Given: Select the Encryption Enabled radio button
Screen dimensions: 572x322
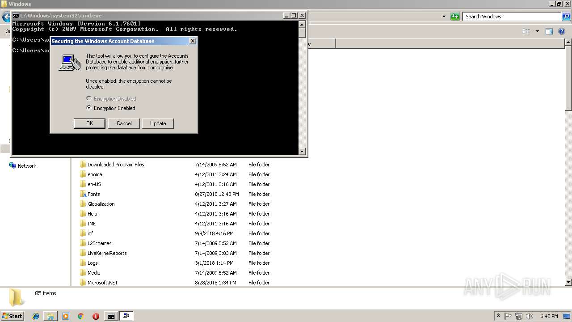Looking at the screenshot, I should (x=89, y=108).
